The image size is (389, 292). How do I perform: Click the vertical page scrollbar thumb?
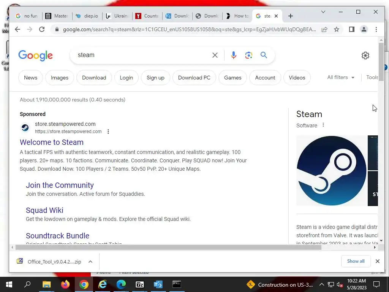click(381, 62)
